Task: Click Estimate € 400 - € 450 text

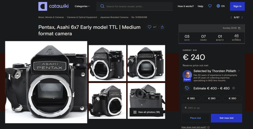Action: pyautogui.click(x=211, y=88)
